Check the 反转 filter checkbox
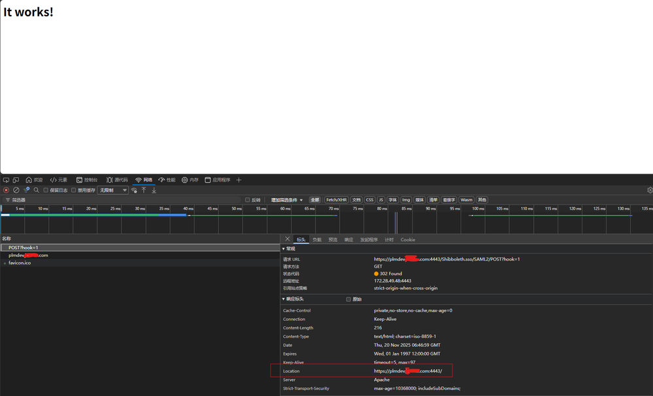 coord(248,200)
